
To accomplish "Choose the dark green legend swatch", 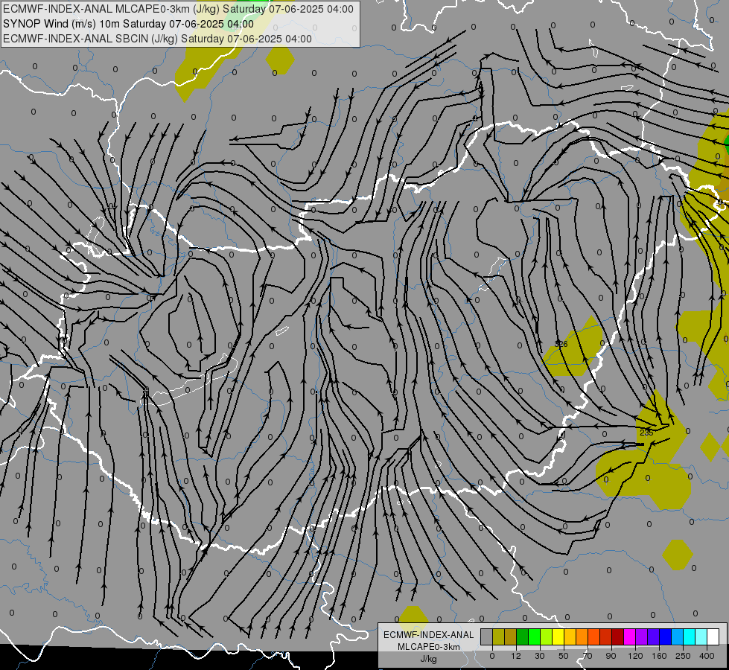I will (522, 636).
